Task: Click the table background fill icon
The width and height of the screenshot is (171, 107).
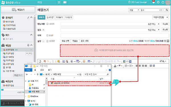Action: click(118, 61)
